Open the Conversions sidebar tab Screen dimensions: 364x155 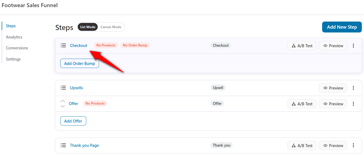[17, 48]
